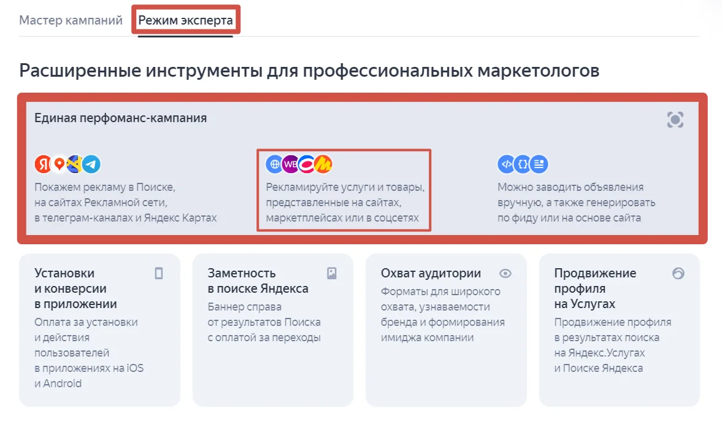
Task: Open the Единая перфоманс-кампания card title
Action: click(x=121, y=118)
